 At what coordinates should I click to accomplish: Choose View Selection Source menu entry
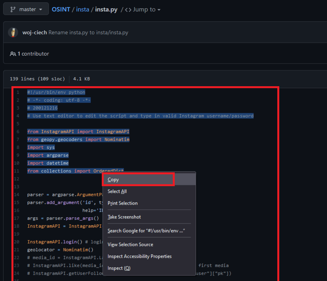[149, 244]
